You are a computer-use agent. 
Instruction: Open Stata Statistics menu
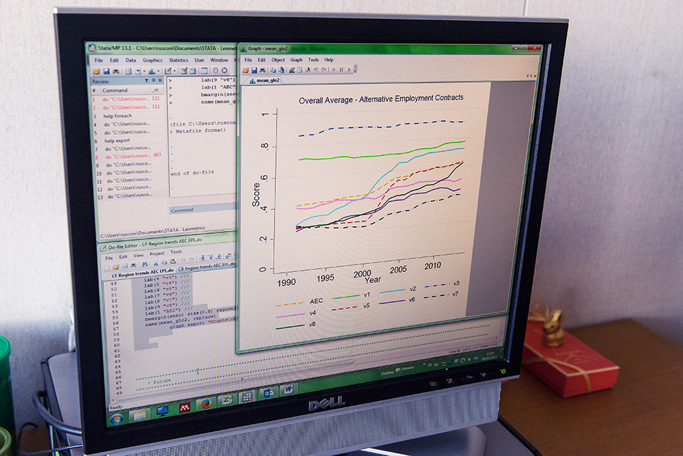[x=178, y=60]
